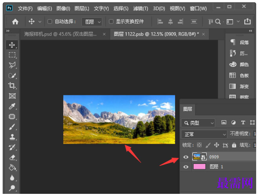
Task: Open the 滤镜(T) menu
Action: point(141,8)
